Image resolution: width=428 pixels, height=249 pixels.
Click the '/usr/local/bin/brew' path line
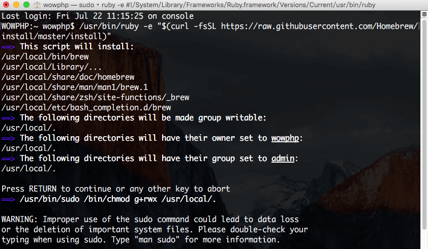(x=45, y=57)
